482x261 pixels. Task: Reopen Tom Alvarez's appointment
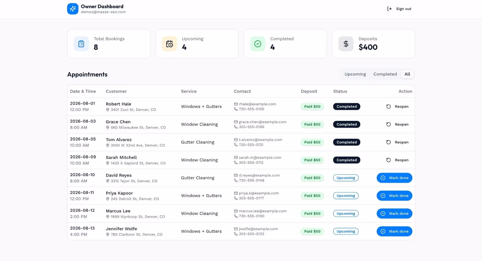pos(397,142)
